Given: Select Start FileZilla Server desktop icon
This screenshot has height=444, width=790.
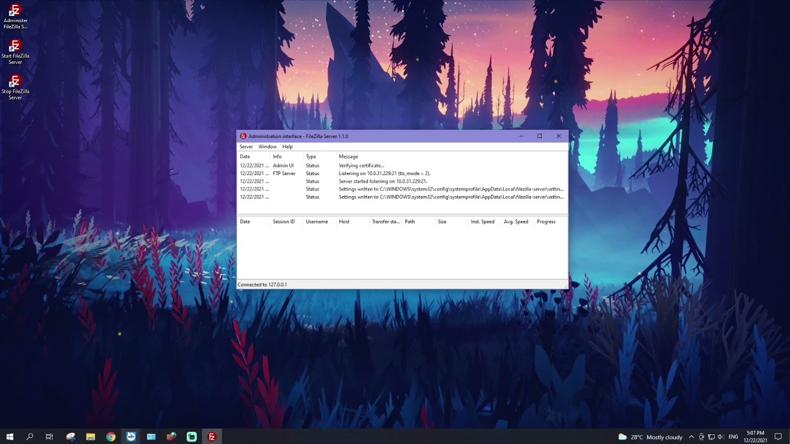Looking at the screenshot, I should point(15,52).
